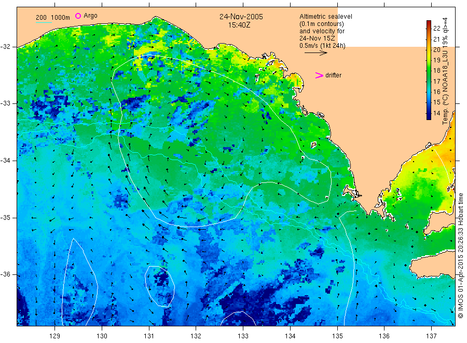Viewport: 467px width, 343px height.
Task: Click the cyan 200m depth contour legend line
Action: (x=44, y=22)
